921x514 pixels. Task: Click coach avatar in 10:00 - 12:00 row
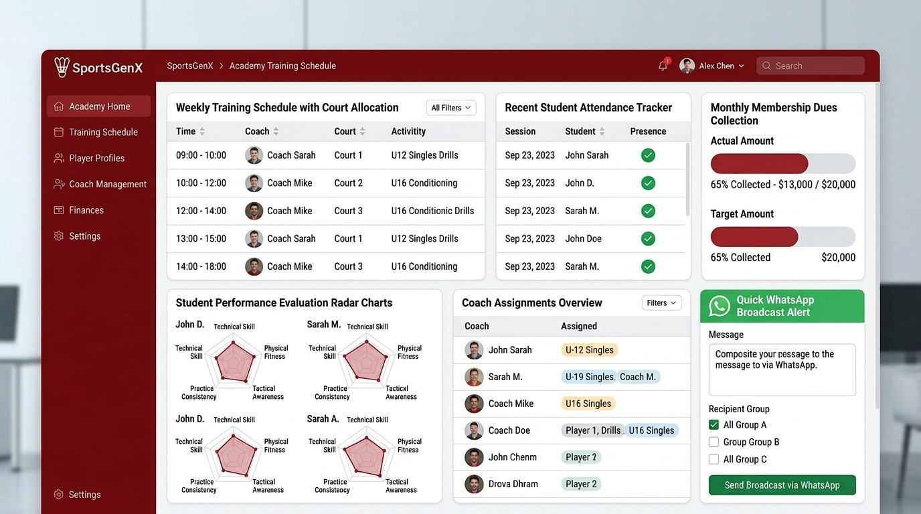(x=254, y=183)
